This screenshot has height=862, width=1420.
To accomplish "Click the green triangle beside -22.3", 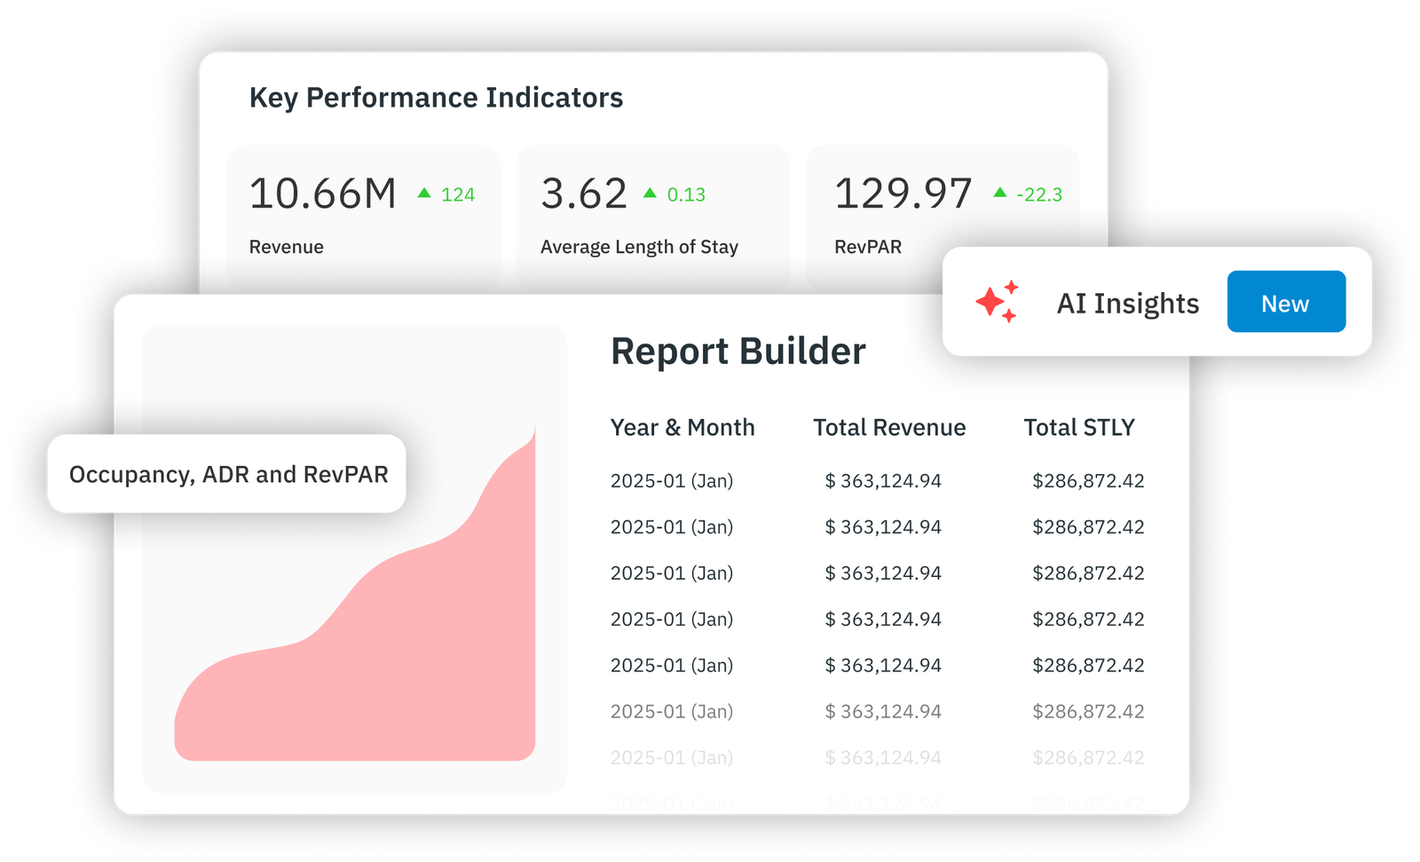I will [1000, 193].
